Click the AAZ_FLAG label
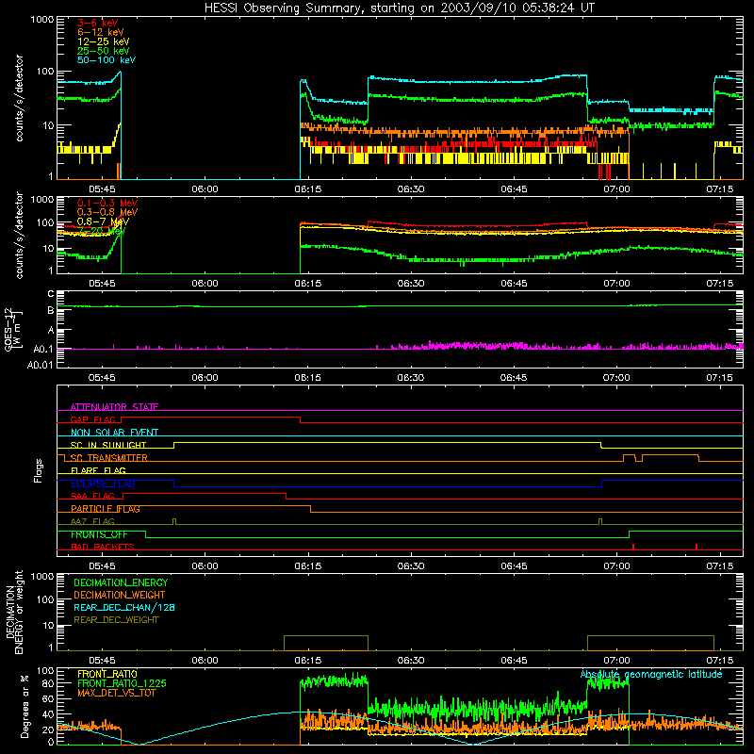 pyautogui.click(x=92, y=521)
